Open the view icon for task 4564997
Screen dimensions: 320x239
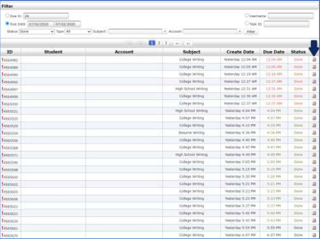tap(314, 89)
